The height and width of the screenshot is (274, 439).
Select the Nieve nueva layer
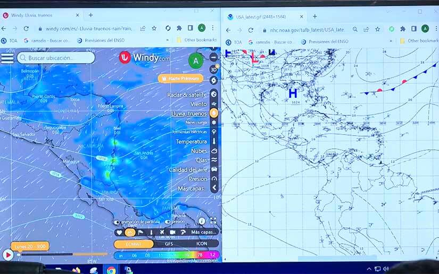pyautogui.click(x=196, y=122)
